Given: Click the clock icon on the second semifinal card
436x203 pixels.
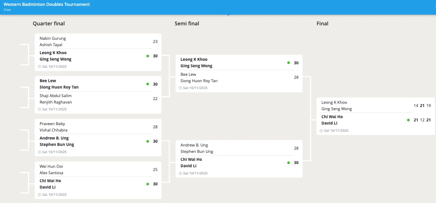Looking at the screenshot, I should (x=180, y=173).
